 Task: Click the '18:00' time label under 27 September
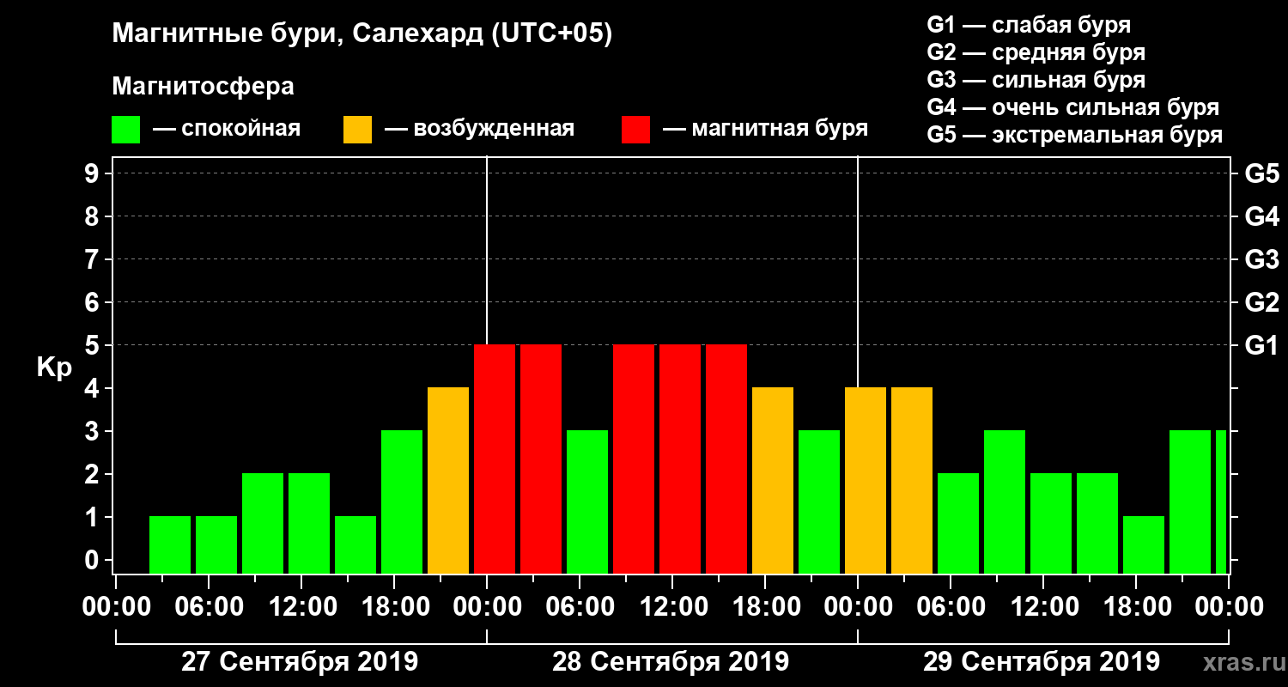pos(394,606)
